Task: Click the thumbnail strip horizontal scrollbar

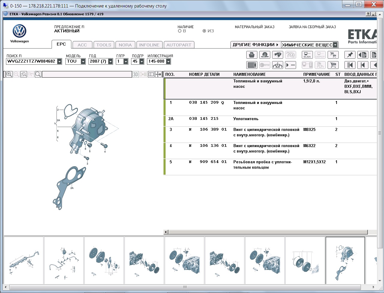Action: pyautogui.click(x=185, y=287)
